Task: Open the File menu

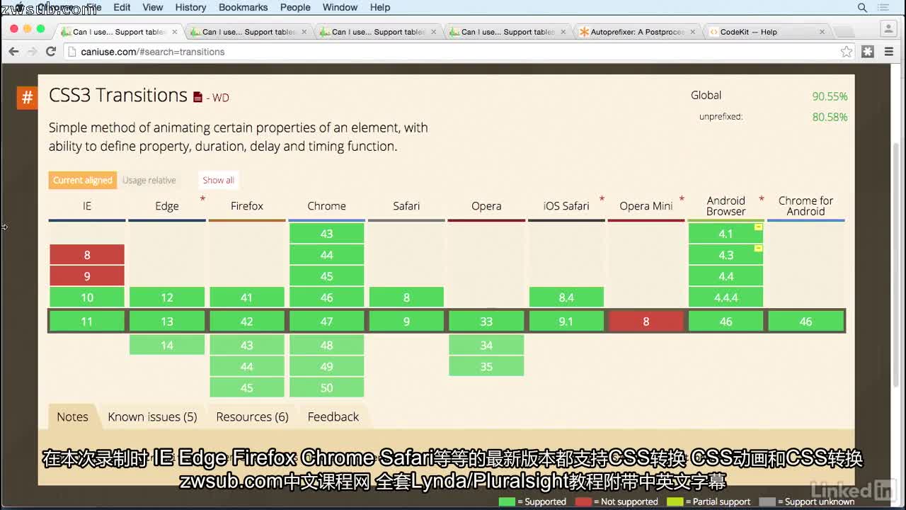Action: tap(93, 7)
